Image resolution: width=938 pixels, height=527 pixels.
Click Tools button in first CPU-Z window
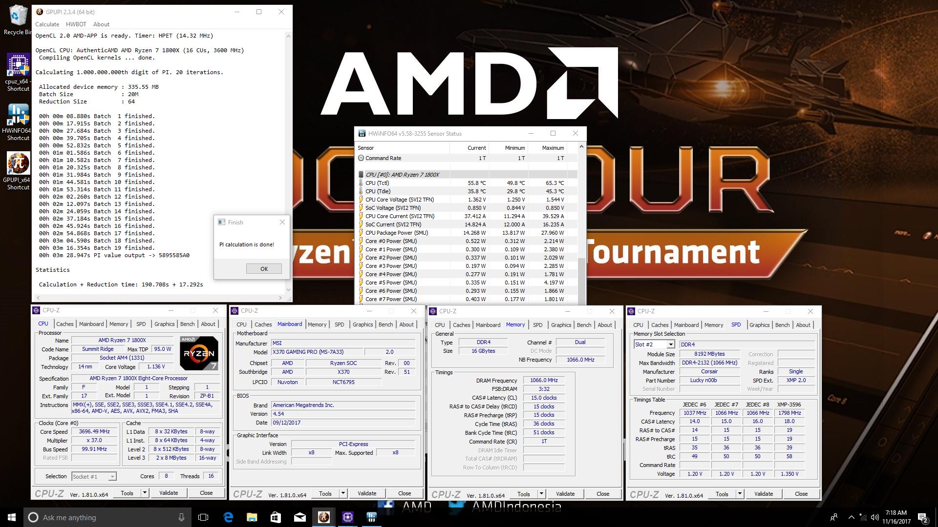click(127, 493)
